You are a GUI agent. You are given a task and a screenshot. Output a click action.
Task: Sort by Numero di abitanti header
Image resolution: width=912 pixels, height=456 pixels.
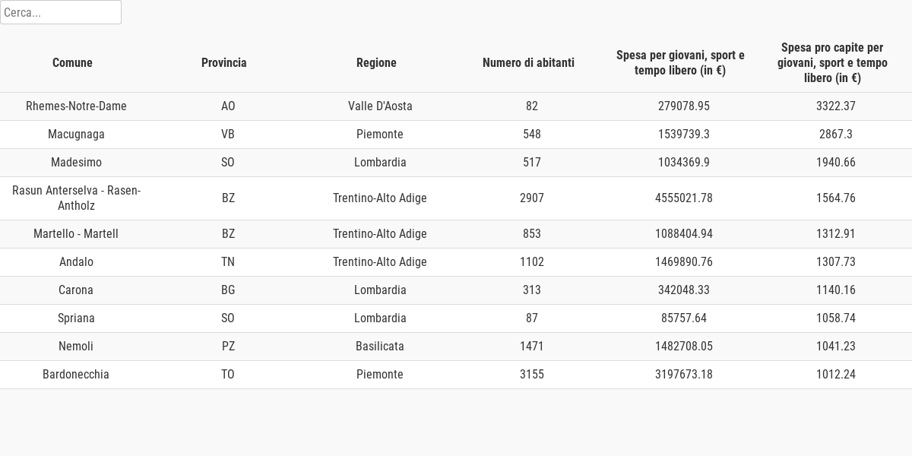[528, 63]
